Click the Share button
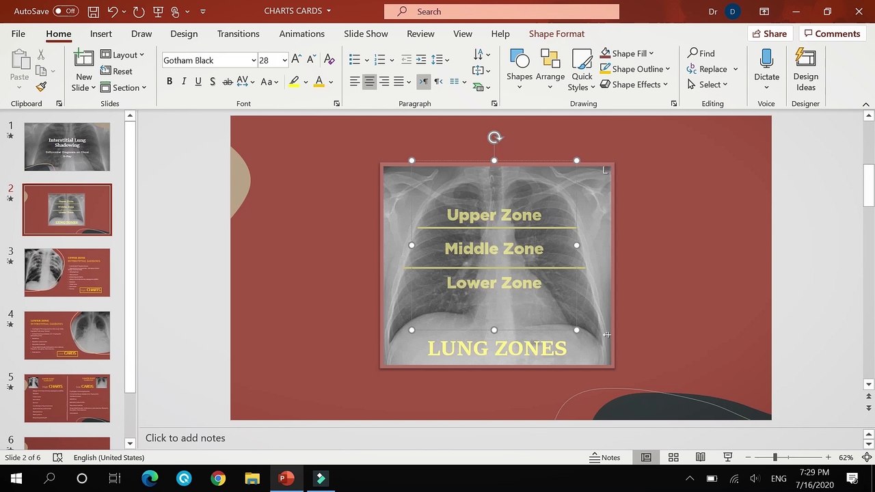This screenshot has width=875, height=492. pyautogui.click(x=769, y=33)
